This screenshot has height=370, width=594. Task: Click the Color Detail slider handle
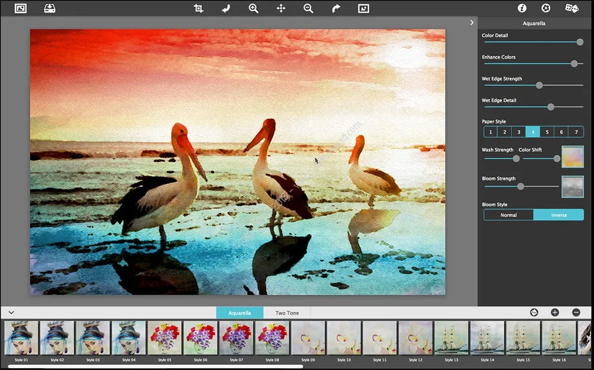tap(580, 42)
